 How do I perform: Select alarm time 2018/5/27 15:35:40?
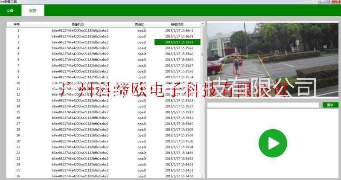click(x=179, y=54)
